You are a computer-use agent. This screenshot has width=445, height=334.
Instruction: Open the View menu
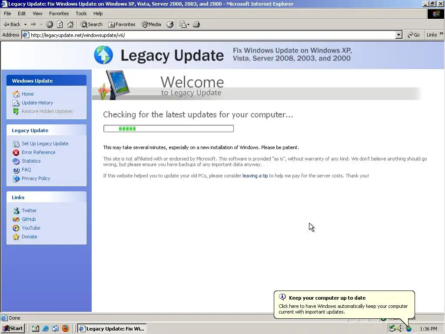point(37,13)
